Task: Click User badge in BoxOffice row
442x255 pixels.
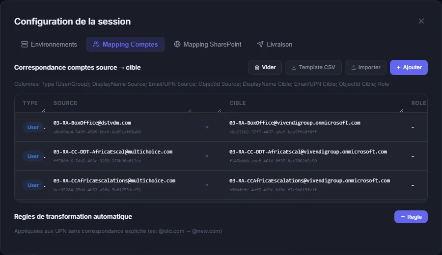Action: click(x=33, y=127)
